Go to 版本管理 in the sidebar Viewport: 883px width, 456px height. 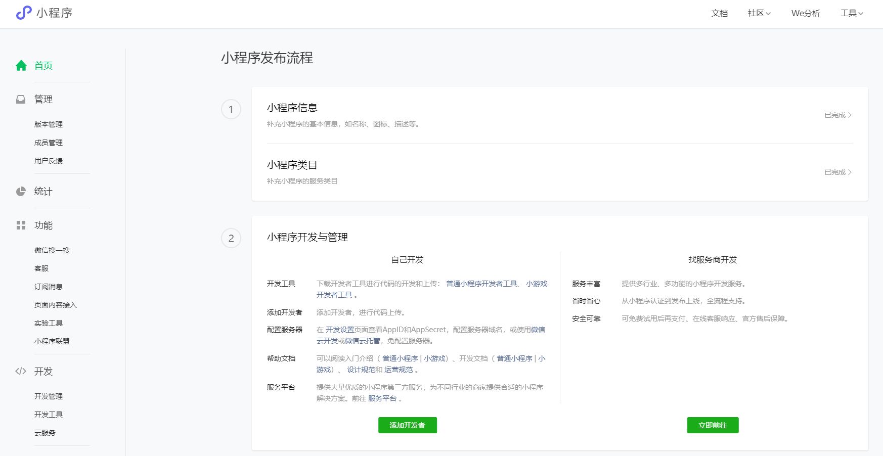(49, 124)
